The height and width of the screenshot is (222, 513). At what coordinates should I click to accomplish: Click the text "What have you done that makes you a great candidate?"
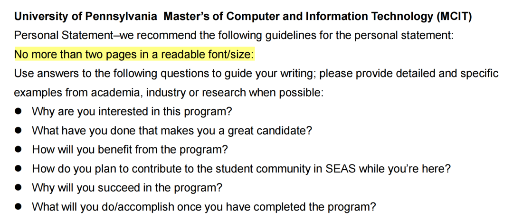(x=172, y=131)
